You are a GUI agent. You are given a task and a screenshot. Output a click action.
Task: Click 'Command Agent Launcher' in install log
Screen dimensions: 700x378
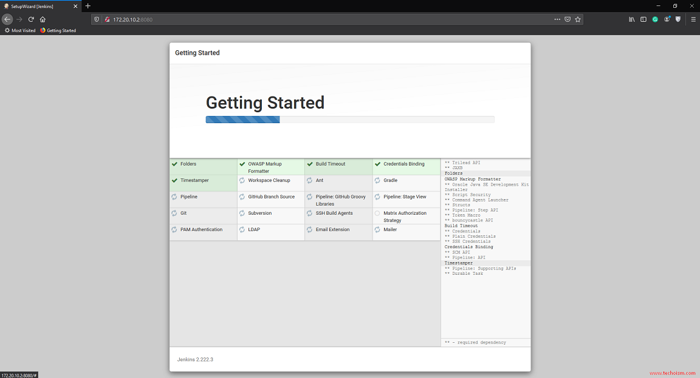click(476, 200)
